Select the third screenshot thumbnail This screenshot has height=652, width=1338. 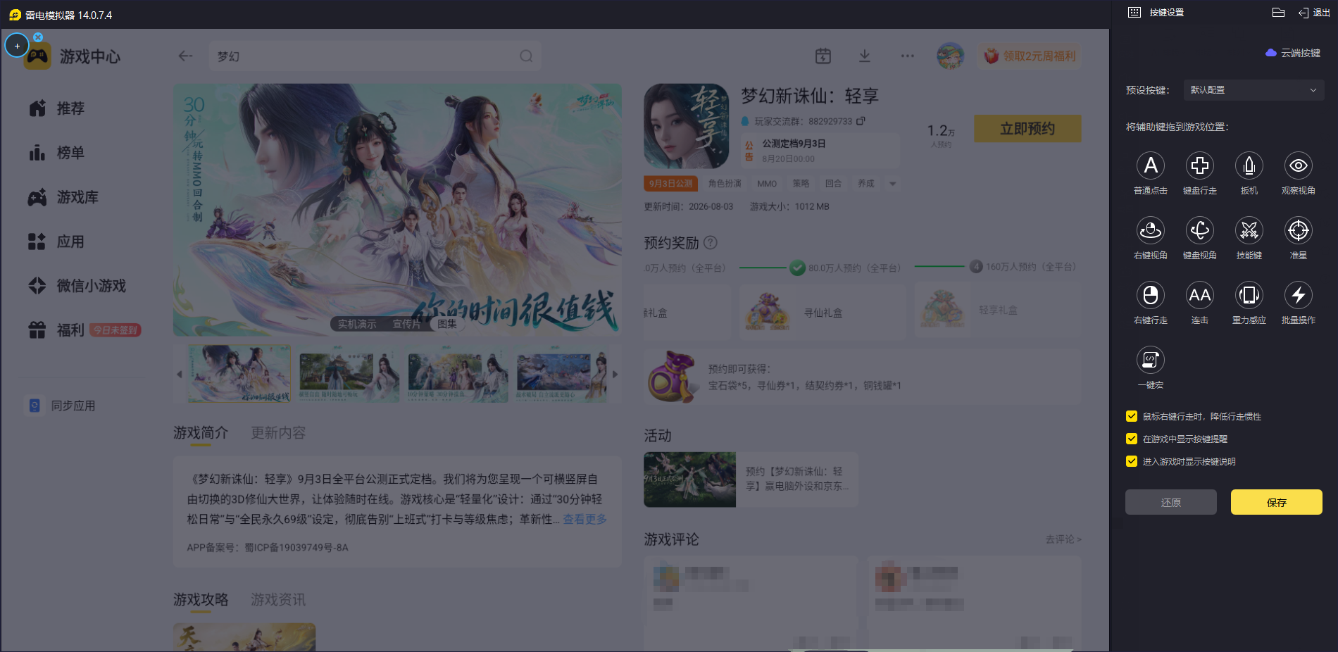[458, 374]
